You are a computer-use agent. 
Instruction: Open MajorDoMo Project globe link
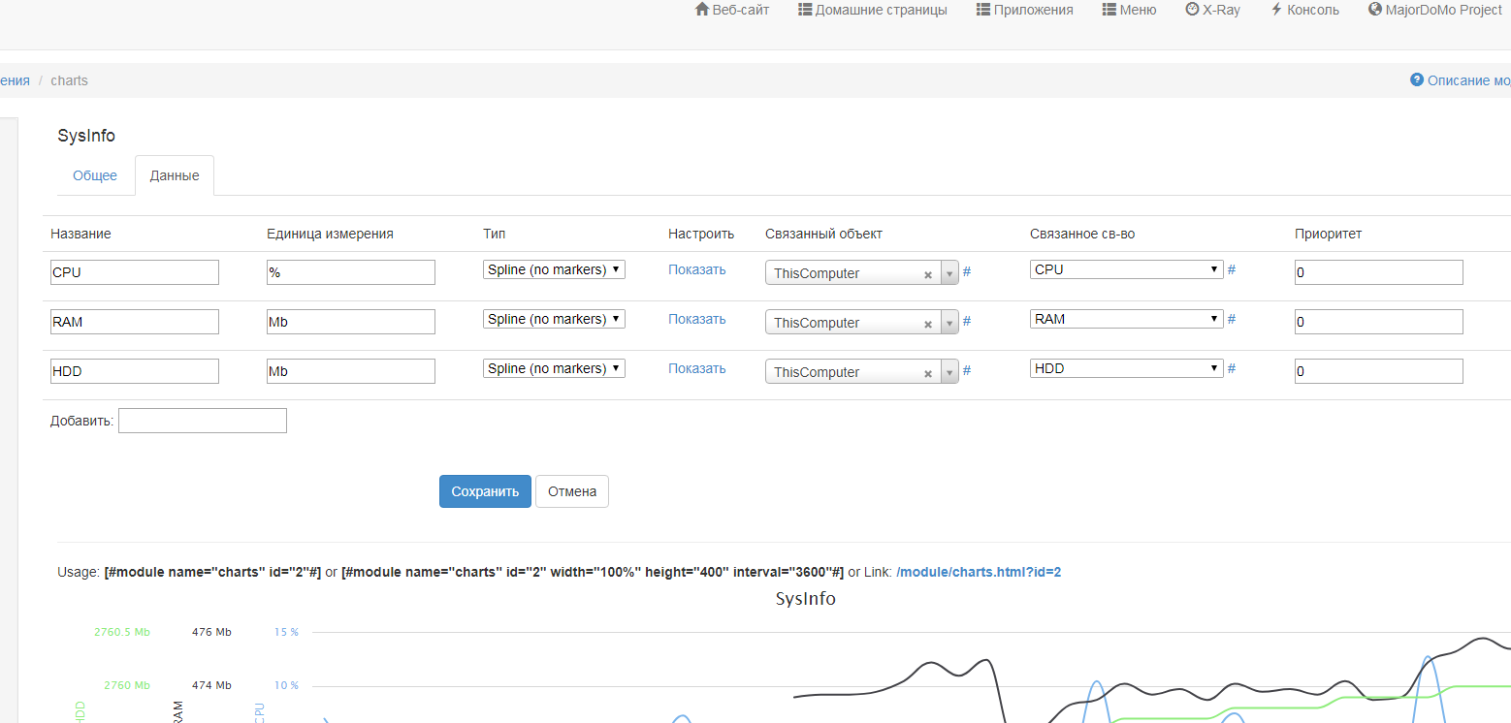tap(1434, 10)
